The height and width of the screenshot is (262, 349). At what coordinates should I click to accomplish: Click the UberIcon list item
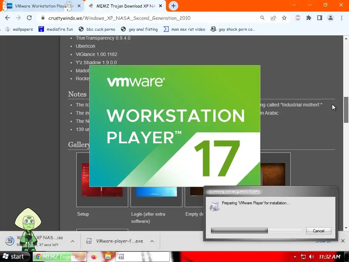(86, 46)
